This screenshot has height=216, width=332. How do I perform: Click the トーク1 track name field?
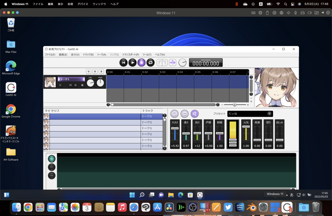coord(71,79)
